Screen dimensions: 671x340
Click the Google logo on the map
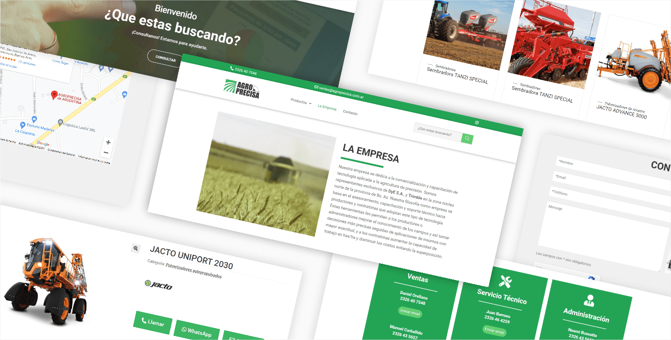[43, 144]
